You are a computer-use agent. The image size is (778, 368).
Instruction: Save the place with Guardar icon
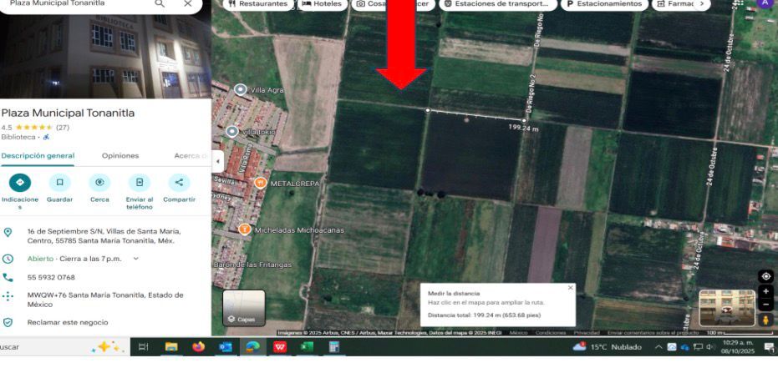coord(59,183)
